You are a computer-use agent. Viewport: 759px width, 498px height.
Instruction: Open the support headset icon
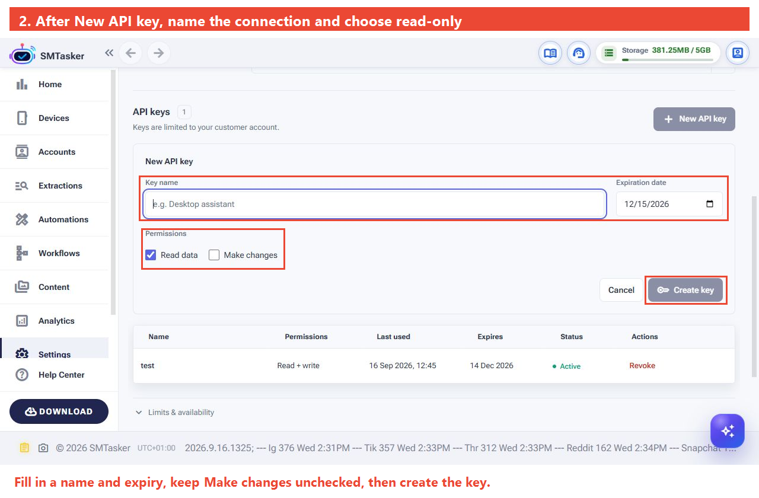tap(579, 53)
